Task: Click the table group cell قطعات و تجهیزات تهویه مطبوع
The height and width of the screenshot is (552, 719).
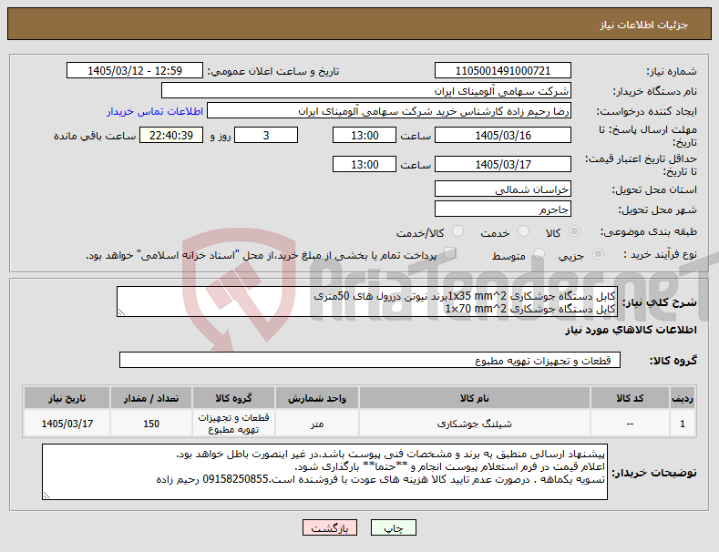Action: coord(233,424)
